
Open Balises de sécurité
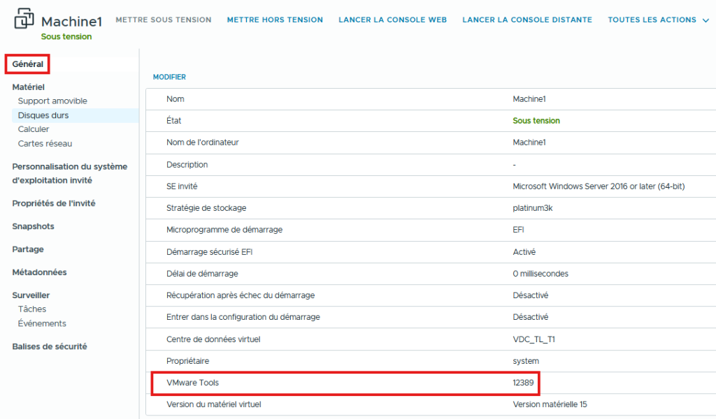coord(50,346)
